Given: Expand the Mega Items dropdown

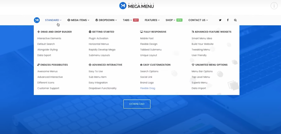Looking at the screenshot, I should (x=78, y=20).
